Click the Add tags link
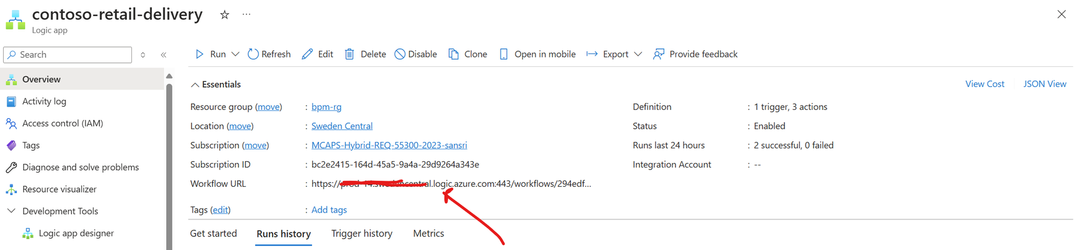 [329, 209]
